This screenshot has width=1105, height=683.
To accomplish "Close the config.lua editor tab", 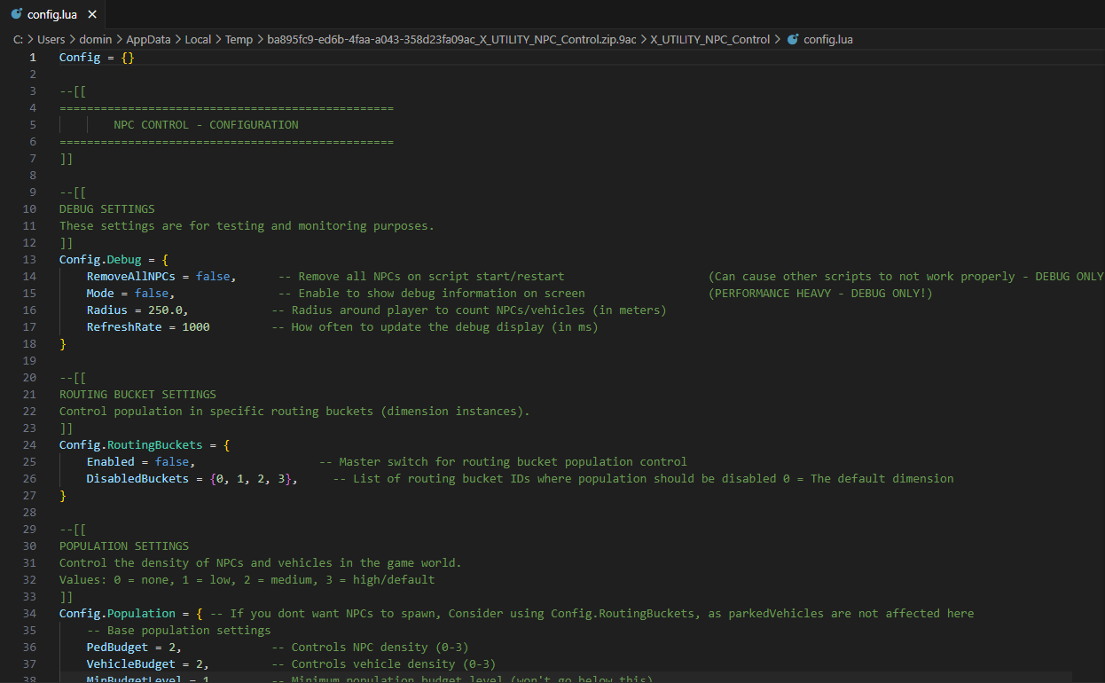I will coord(91,14).
